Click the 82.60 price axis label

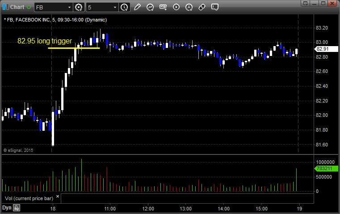click(x=322, y=71)
